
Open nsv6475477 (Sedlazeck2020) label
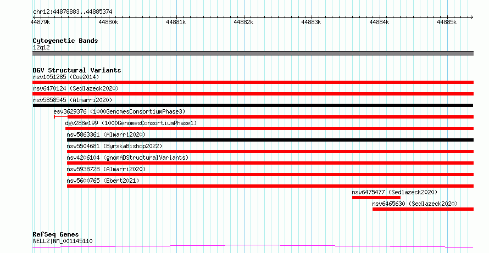pyautogui.click(x=394, y=192)
